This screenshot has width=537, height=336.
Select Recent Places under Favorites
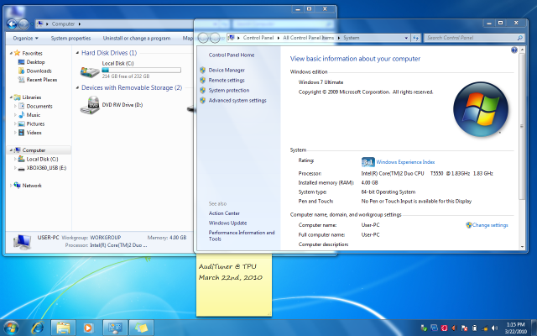pos(42,80)
